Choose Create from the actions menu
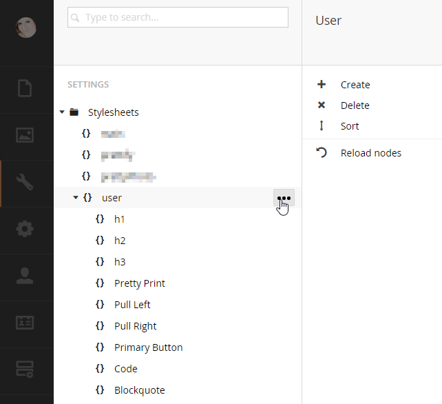Screen dimensions: 442x404 coord(355,85)
